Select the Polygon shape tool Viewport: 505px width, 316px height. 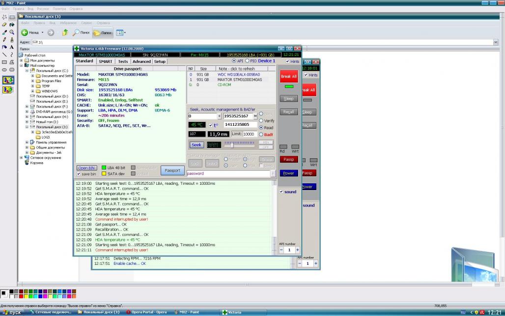[x=12, y=62]
